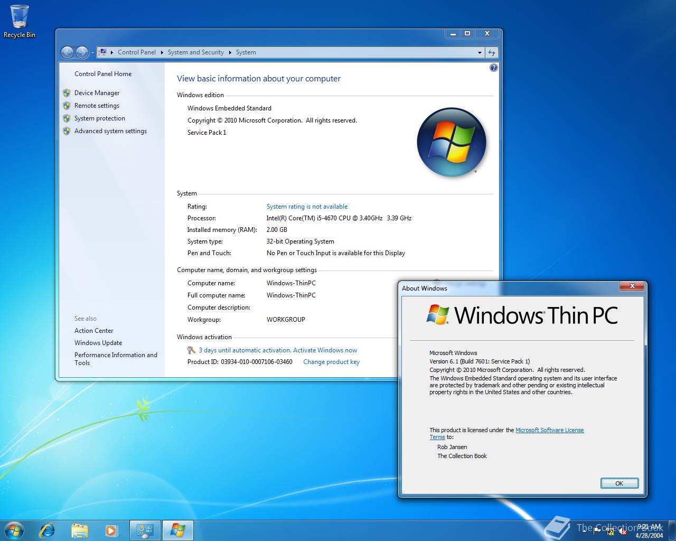
Task: Click the Back navigation arrow
Action: 67,52
